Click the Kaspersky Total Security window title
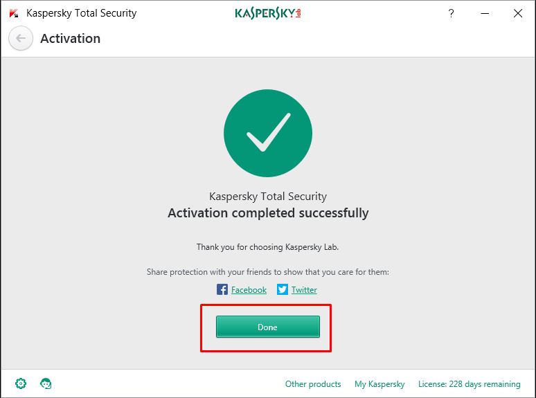Viewport: 536px width, 398px height. tap(81, 13)
